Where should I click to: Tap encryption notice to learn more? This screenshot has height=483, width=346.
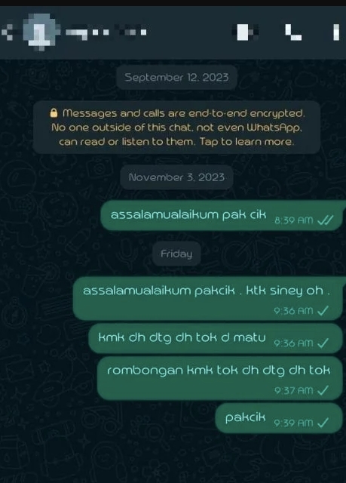coord(177,128)
